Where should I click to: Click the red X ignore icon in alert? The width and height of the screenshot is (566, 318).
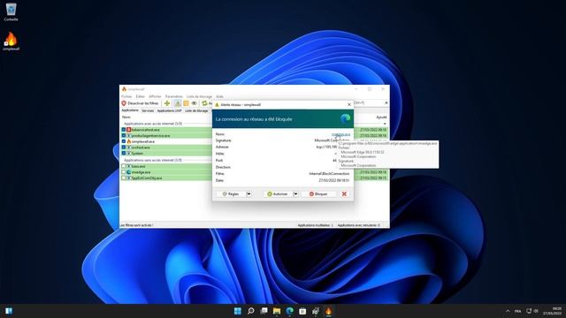click(344, 194)
